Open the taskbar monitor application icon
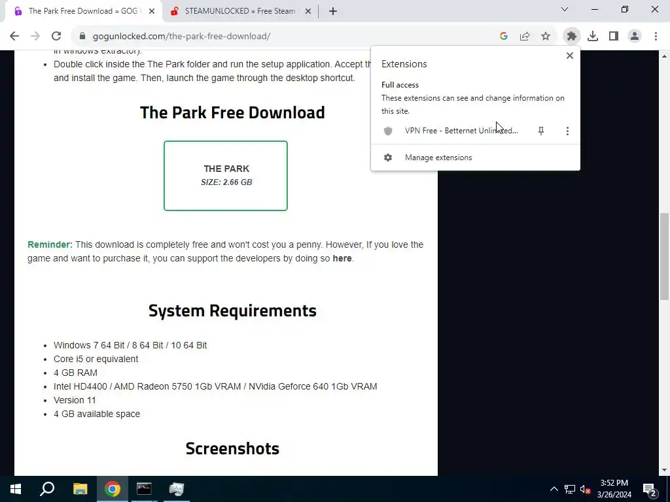This screenshot has width=670, height=502. point(176,489)
